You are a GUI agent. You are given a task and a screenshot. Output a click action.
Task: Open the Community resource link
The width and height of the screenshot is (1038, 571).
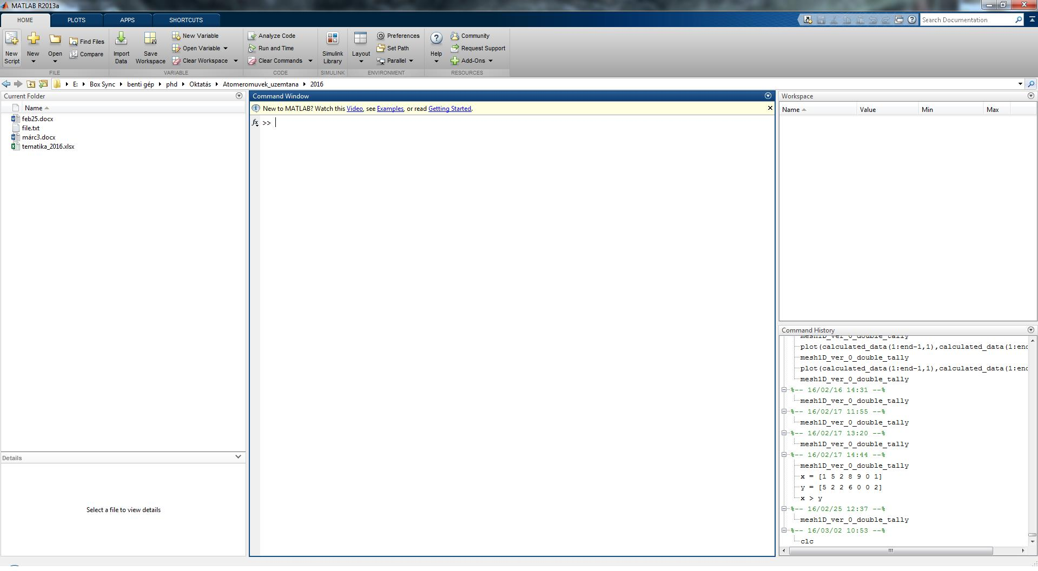(x=470, y=36)
